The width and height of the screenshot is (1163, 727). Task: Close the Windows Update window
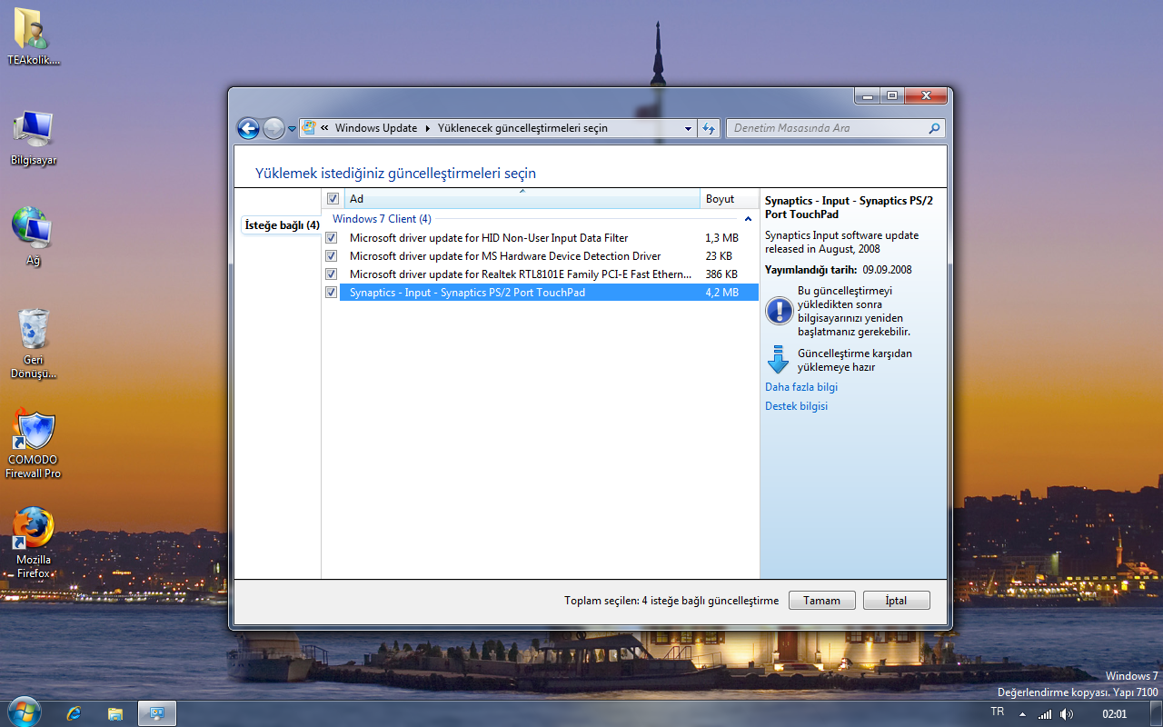pos(926,95)
